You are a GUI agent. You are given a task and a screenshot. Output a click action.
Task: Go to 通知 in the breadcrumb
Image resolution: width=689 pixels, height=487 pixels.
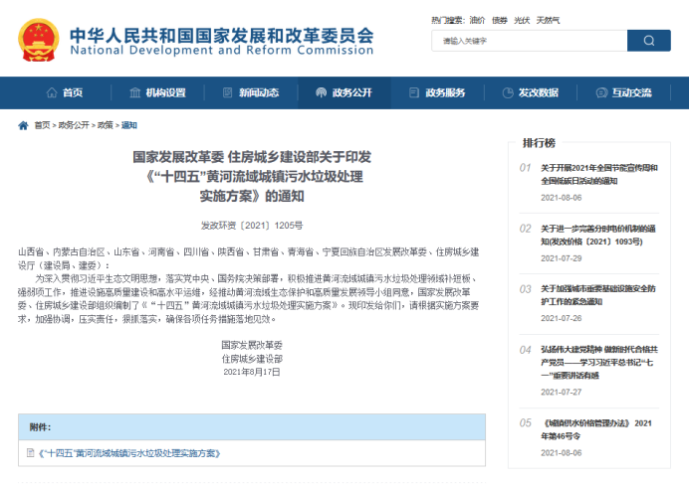(129, 125)
